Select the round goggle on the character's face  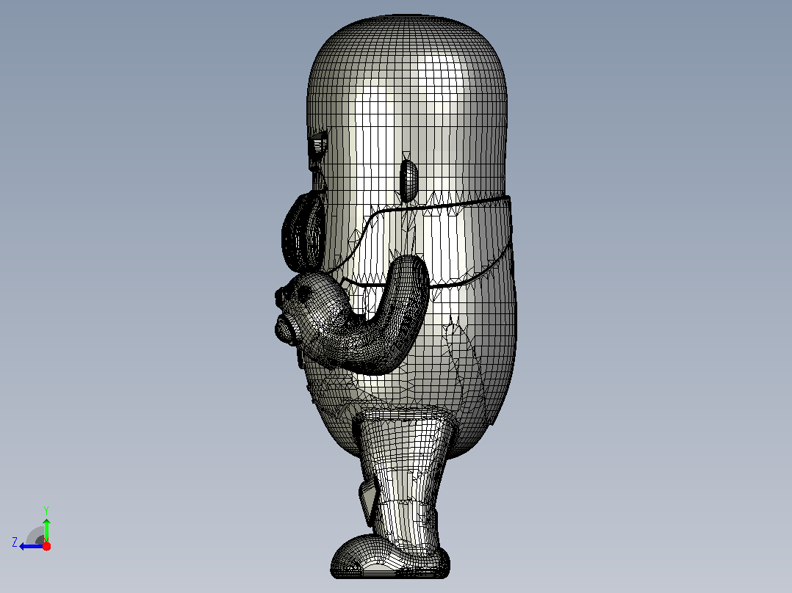(304, 232)
